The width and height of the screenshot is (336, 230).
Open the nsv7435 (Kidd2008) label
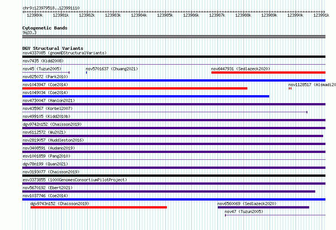[x=43, y=61]
